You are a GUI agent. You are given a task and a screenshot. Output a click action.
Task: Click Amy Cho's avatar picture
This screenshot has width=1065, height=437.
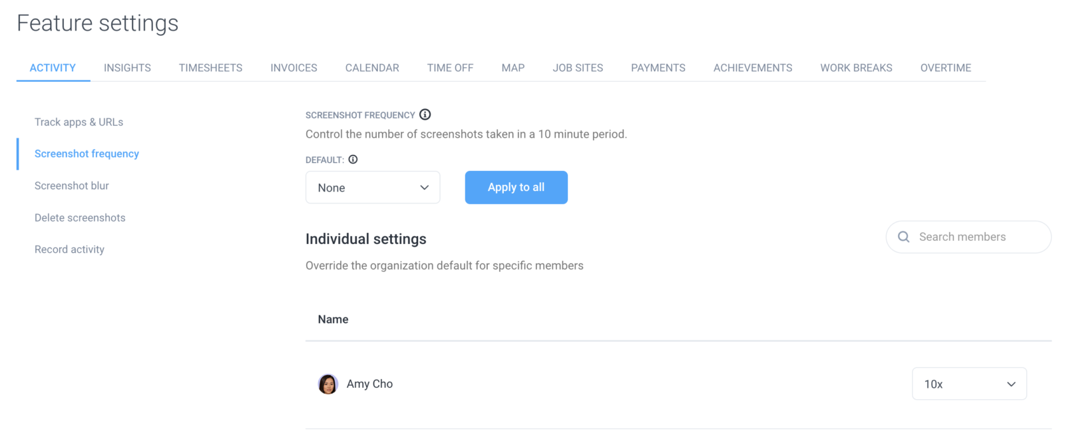click(x=327, y=384)
